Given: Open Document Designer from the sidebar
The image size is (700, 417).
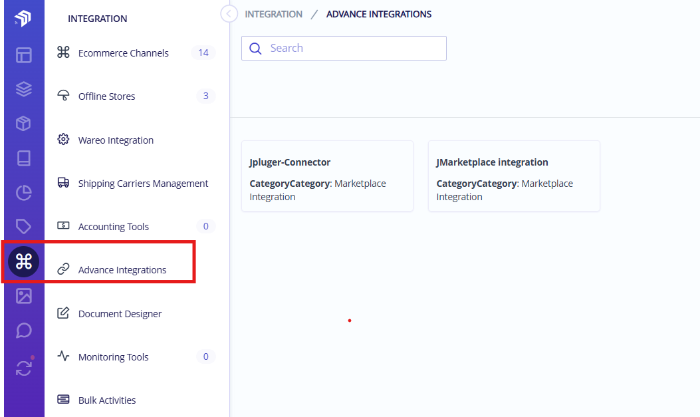Looking at the screenshot, I should 120,313.
